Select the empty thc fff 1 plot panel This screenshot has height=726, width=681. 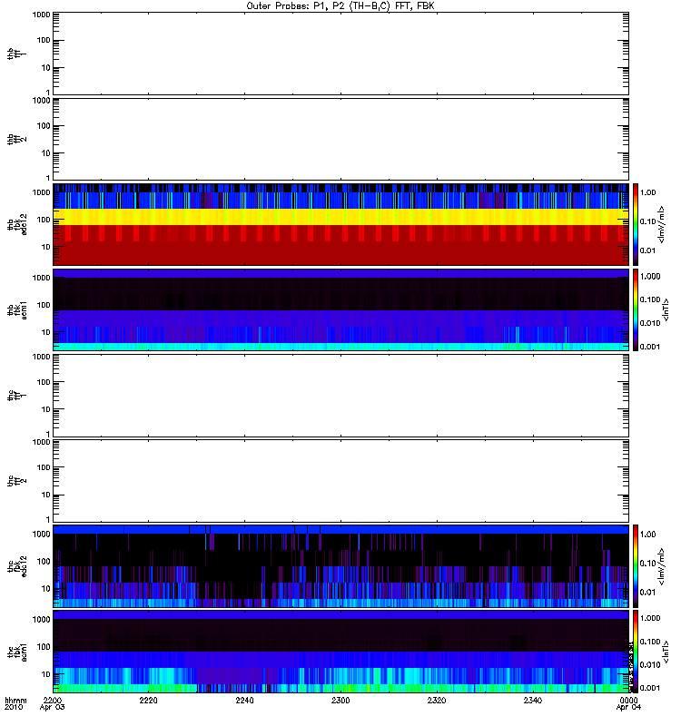point(340,396)
